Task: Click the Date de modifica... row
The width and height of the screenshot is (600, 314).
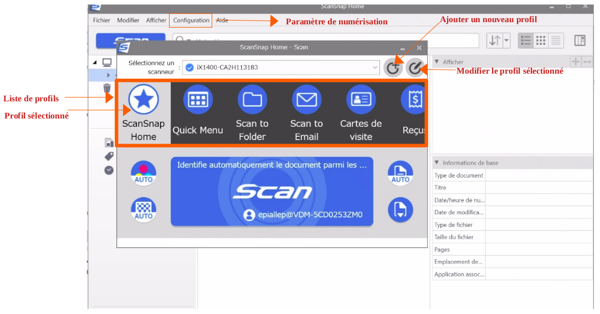Action: coord(512,212)
